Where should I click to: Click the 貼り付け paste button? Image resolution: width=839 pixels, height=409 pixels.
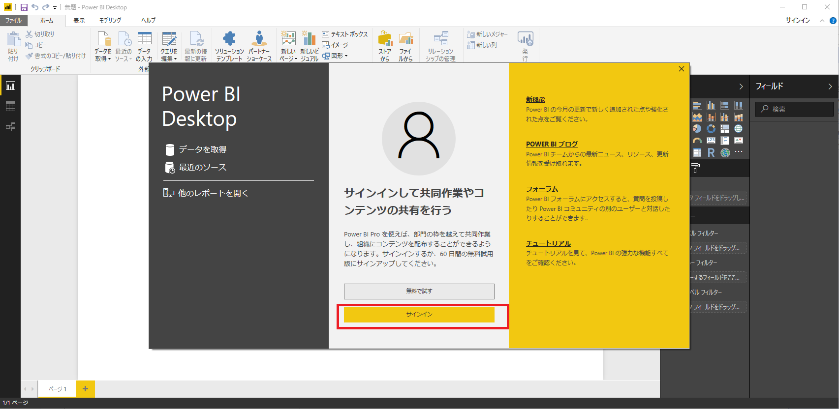coord(13,46)
